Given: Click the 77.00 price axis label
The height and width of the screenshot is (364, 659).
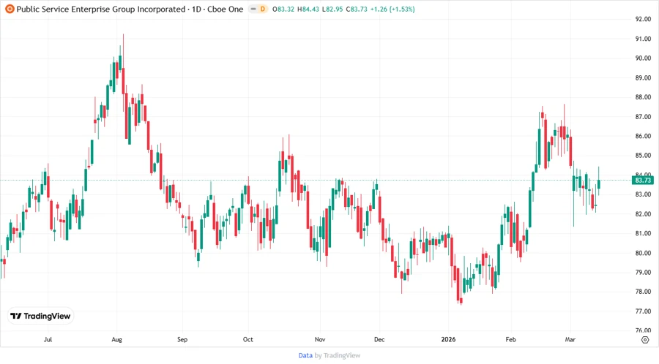Looking at the screenshot, I should 643,311.
